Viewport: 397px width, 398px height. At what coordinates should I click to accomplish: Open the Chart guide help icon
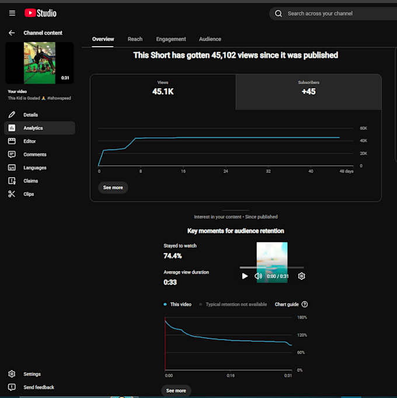point(305,304)
